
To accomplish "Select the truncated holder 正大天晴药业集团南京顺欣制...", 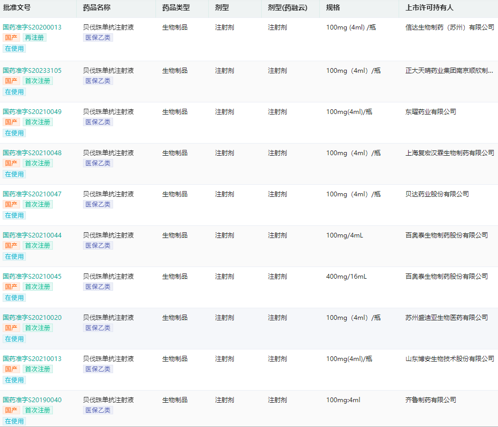I will pyautogui.click(x=449, y=70).
